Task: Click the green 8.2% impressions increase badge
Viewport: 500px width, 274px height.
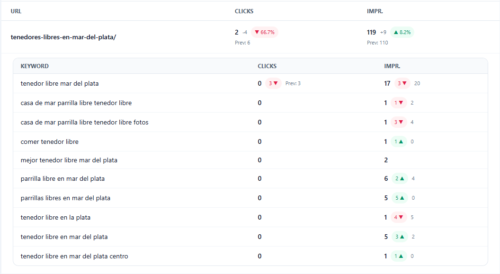Action: pos(402,32)
